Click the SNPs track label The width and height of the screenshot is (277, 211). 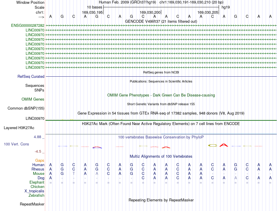click(39, 90)
